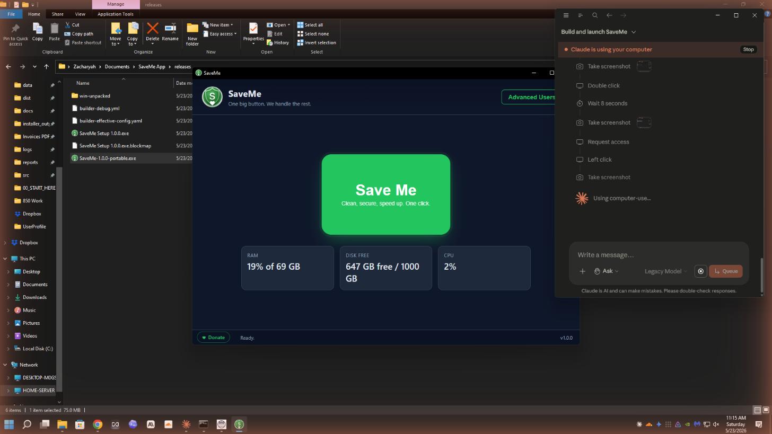The height and width of the screenshot is (434, 772).
Task: Open the Windows Start menu
Action: click(x=9, y=424)
